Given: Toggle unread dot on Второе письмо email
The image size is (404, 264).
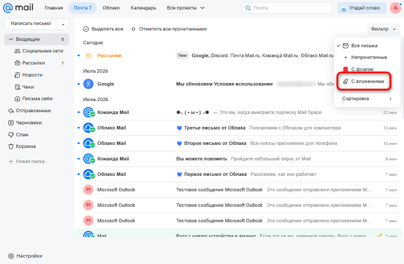Looking at the screenshot, I should (78, 143).
